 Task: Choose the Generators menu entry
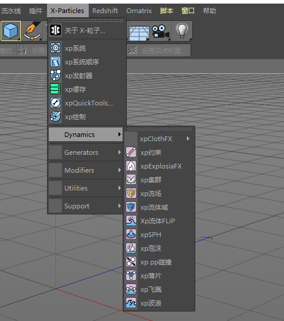(86, 152)
